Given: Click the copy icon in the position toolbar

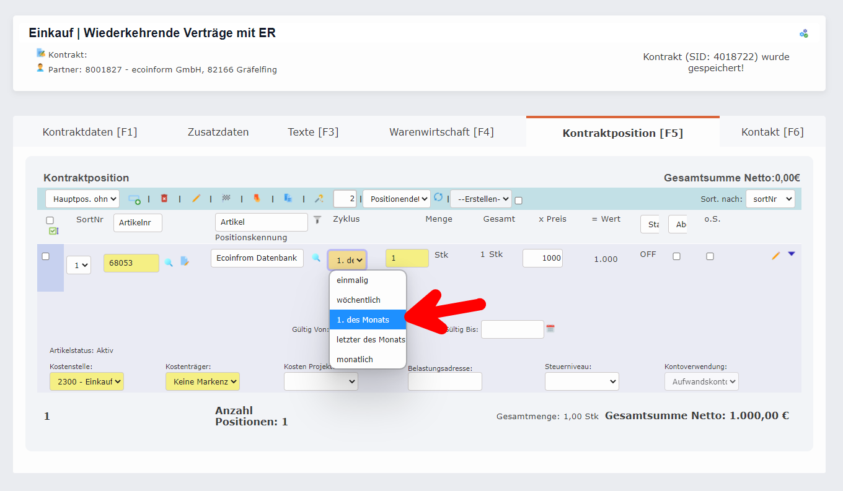Looking at the screenshot, I should point(287,199).
